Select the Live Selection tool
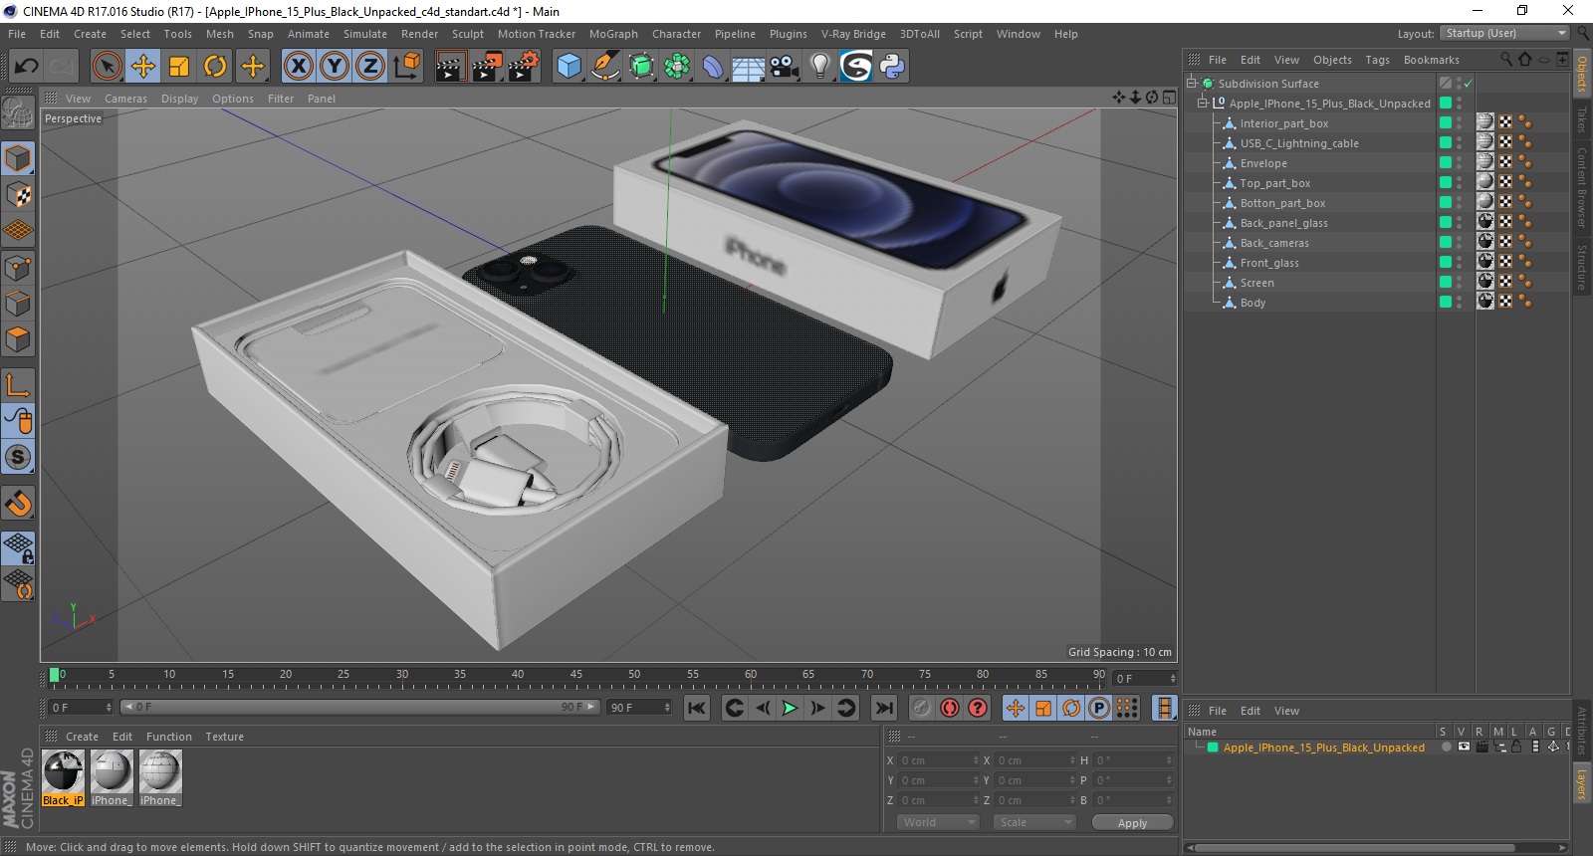This screenshot has height=856, width=1593. [x=107, y=67]
